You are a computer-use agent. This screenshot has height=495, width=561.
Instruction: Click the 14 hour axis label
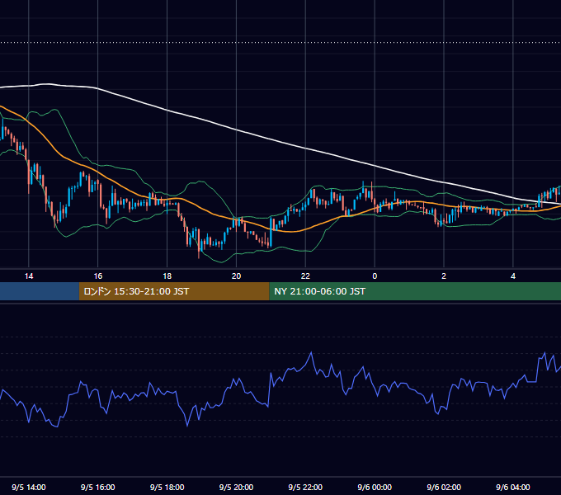pyautogui.click(x=29, y=276)
